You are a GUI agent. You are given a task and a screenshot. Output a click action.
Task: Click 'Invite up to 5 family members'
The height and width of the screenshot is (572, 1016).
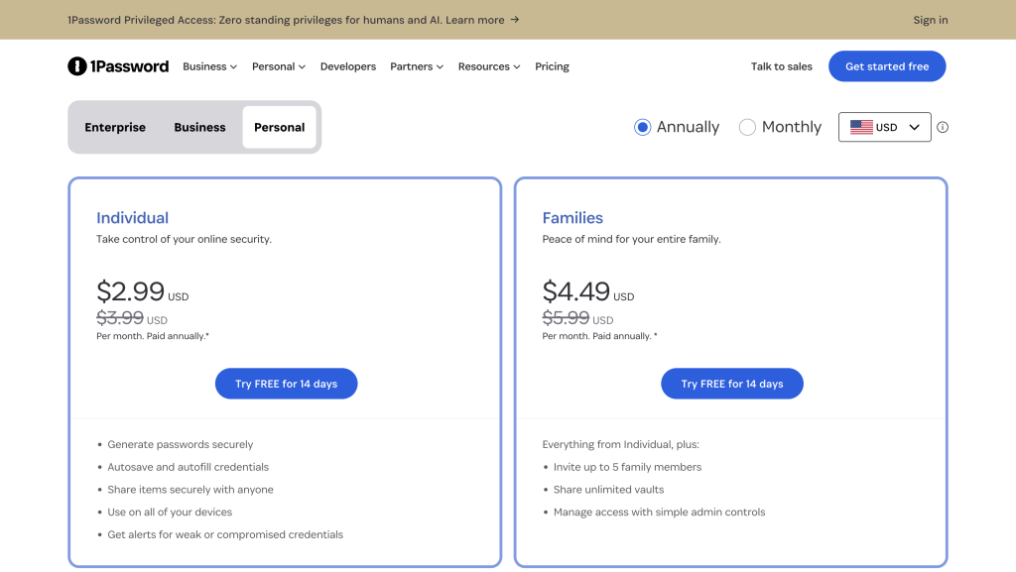[x=627, y=467]
